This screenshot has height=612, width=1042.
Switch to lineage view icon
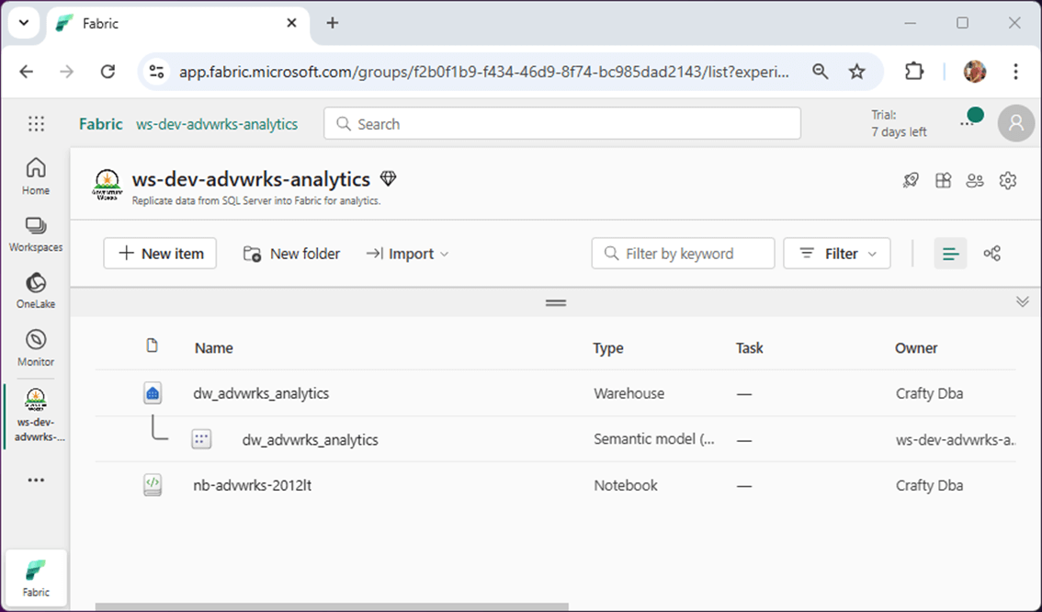point(991,254)
